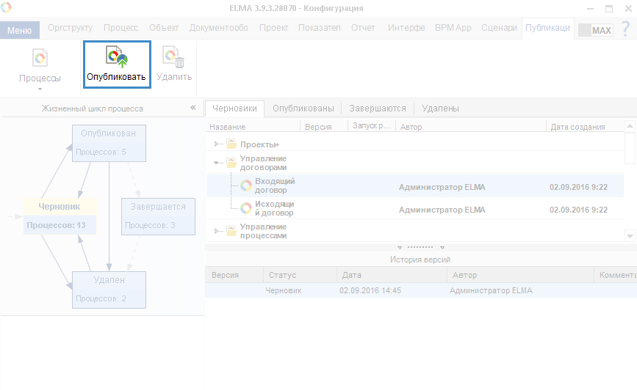Screen dimensions: 637x390
Task: Click the Процессы icon in ribbon
Action: pyautogui.click(x=40, y=59)
